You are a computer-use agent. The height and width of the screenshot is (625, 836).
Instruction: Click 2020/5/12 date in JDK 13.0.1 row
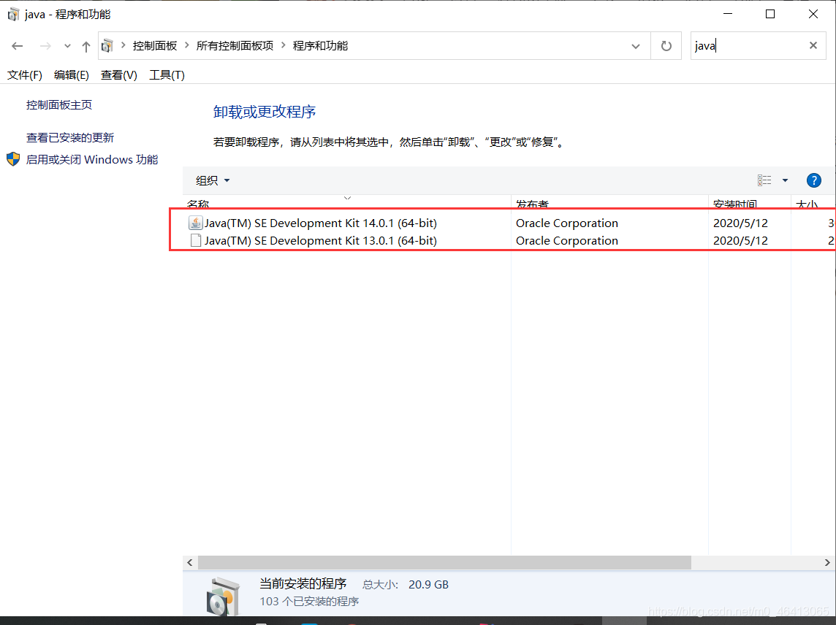tap(740, 241)
